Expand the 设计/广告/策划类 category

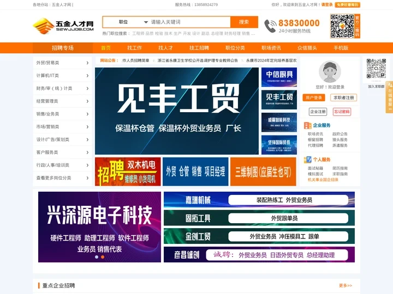[62, 139]
